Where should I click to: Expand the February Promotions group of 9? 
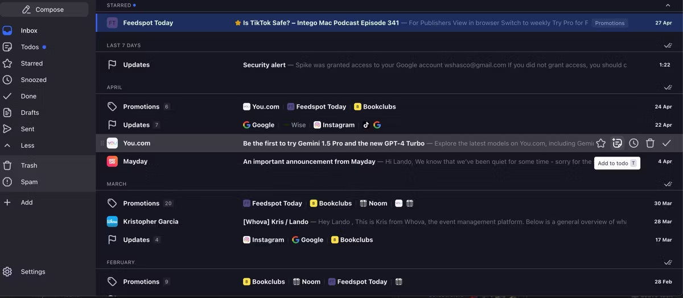[389, 282]
